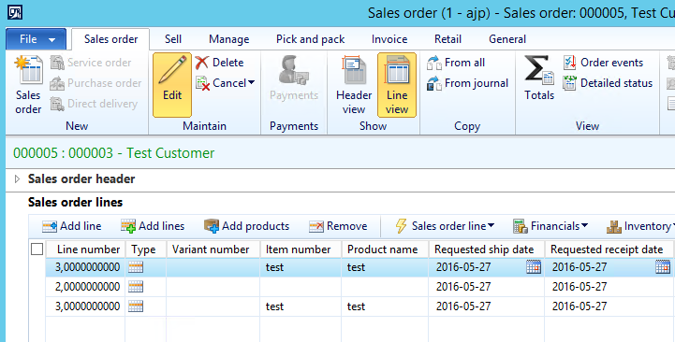Open the Pick and pack tab
The width and height of the screenshot is (675, 342).
coord(311,39)
